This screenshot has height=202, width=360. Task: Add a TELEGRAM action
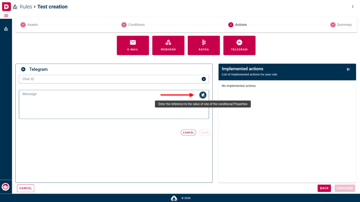pyautogui.click(x=239, y=45)
